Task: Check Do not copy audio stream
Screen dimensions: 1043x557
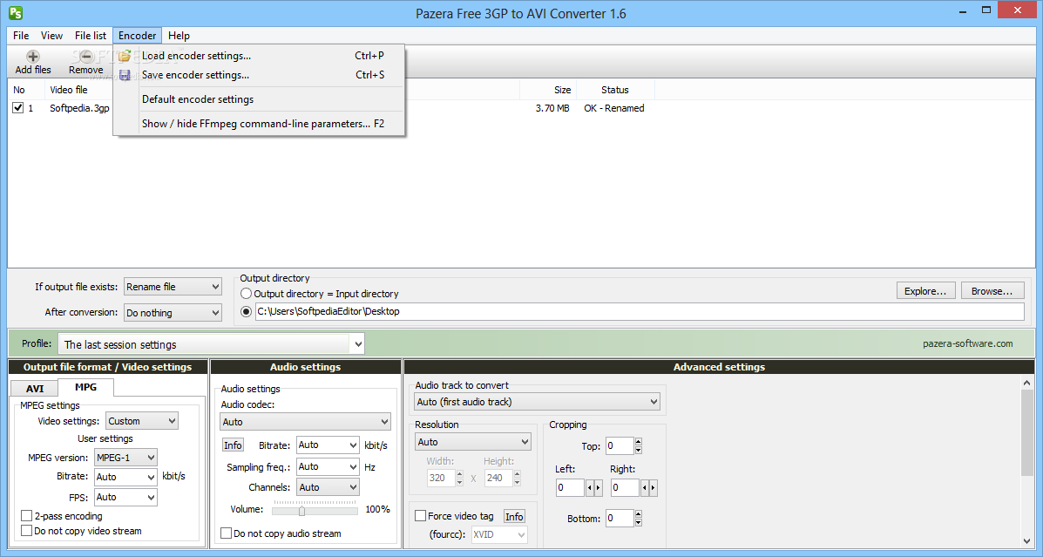Action: click(x=227, y=533)
